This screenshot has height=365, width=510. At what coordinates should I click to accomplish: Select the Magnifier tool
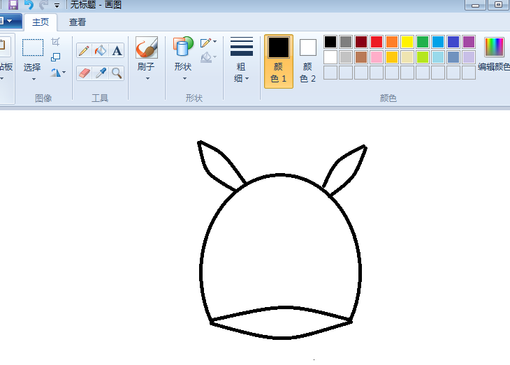point(117,73)
